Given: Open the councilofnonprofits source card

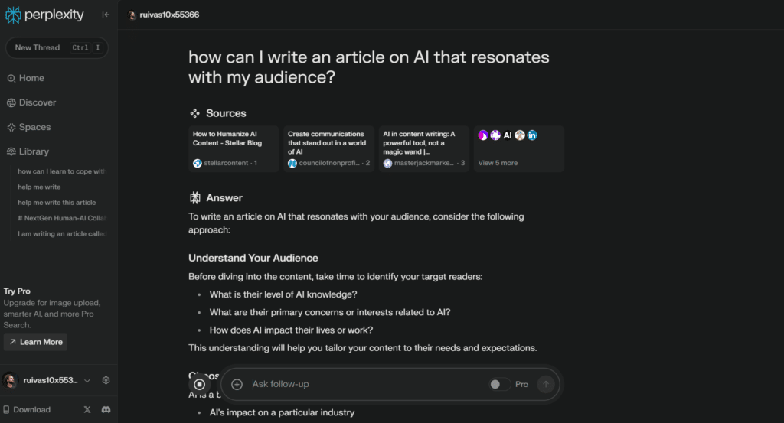Looking at the screenshot, I should (328, 149).
